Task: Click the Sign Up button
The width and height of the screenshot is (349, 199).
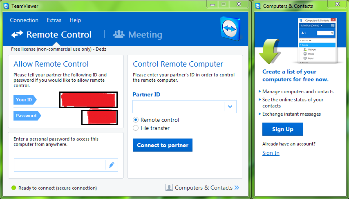Action: [283, 129]
